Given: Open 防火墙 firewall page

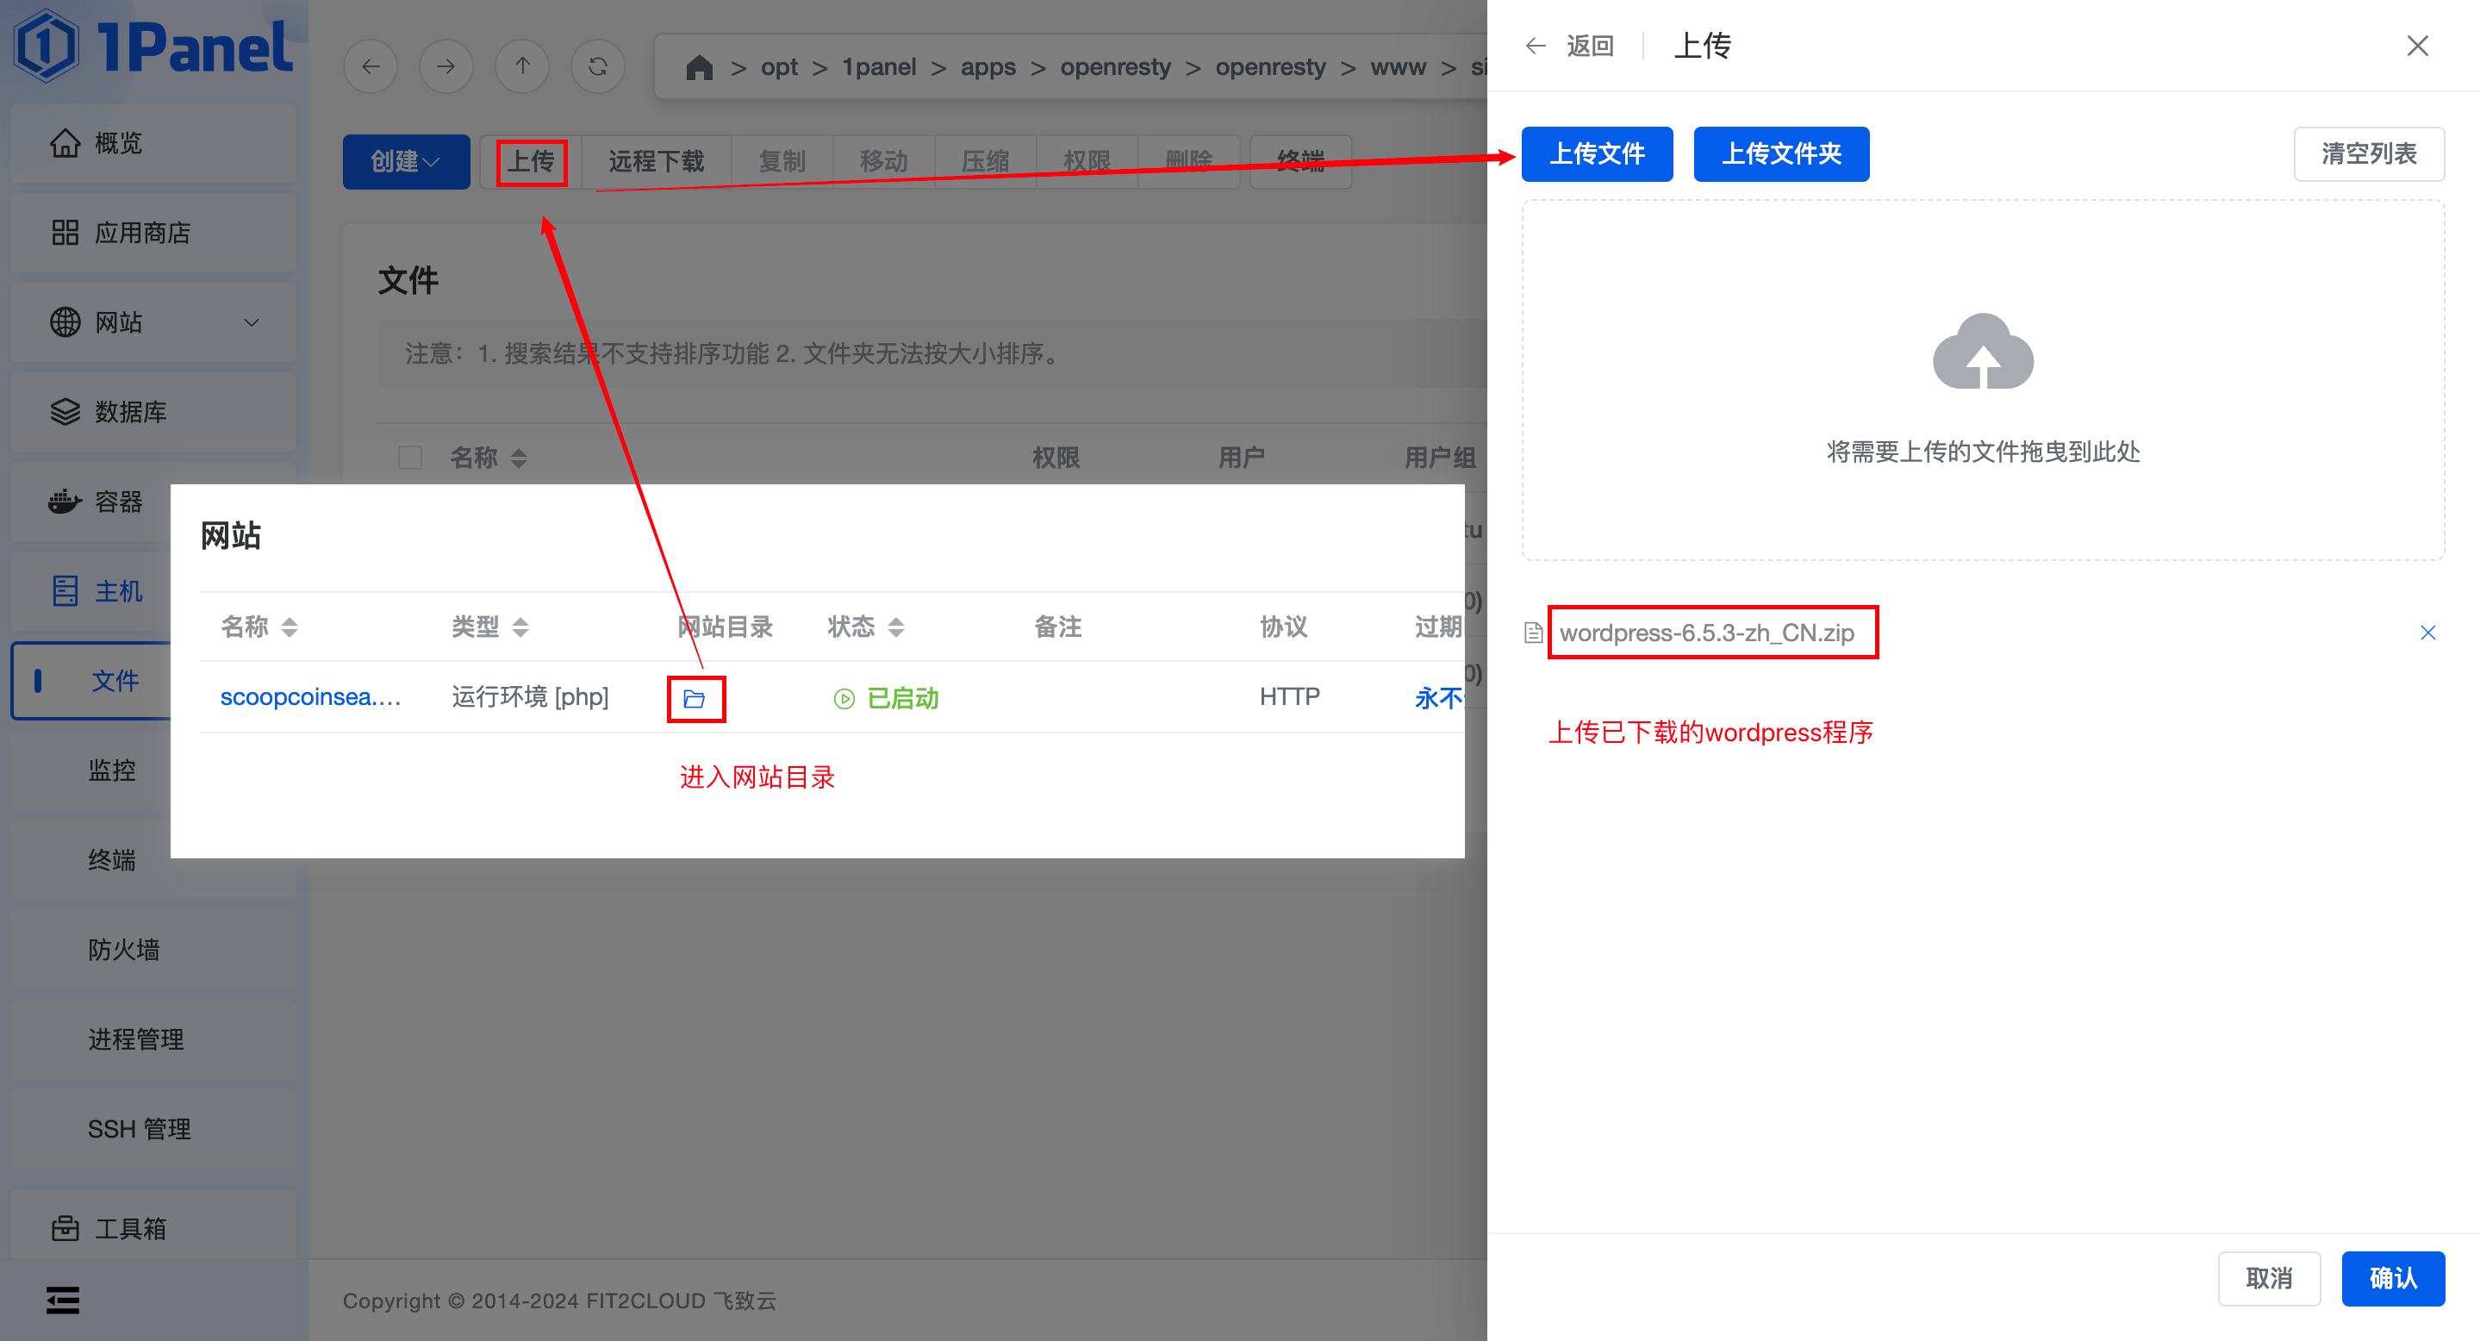Looking at the screenshot, I should (154, 949).
